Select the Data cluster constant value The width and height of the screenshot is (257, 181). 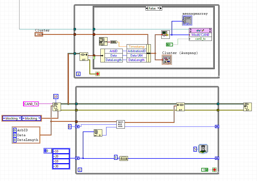15,135
